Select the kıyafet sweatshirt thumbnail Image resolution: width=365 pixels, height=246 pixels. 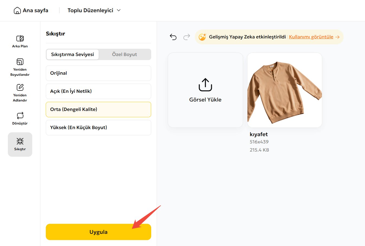pos(285,90)
